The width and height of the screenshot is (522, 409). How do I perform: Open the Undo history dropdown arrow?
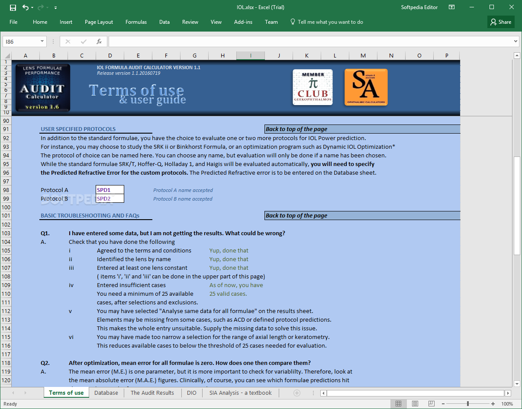pyautogui.click(x=33, y=8)
